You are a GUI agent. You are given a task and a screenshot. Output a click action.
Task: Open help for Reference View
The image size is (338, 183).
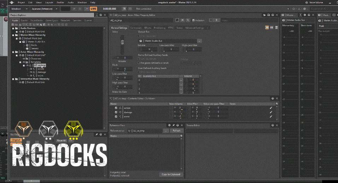click(x=177, y=125)
